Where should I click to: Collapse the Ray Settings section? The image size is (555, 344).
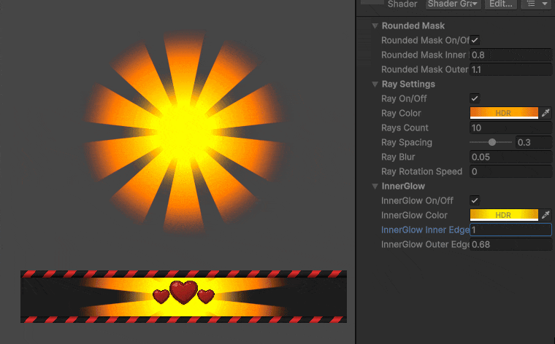375,85
